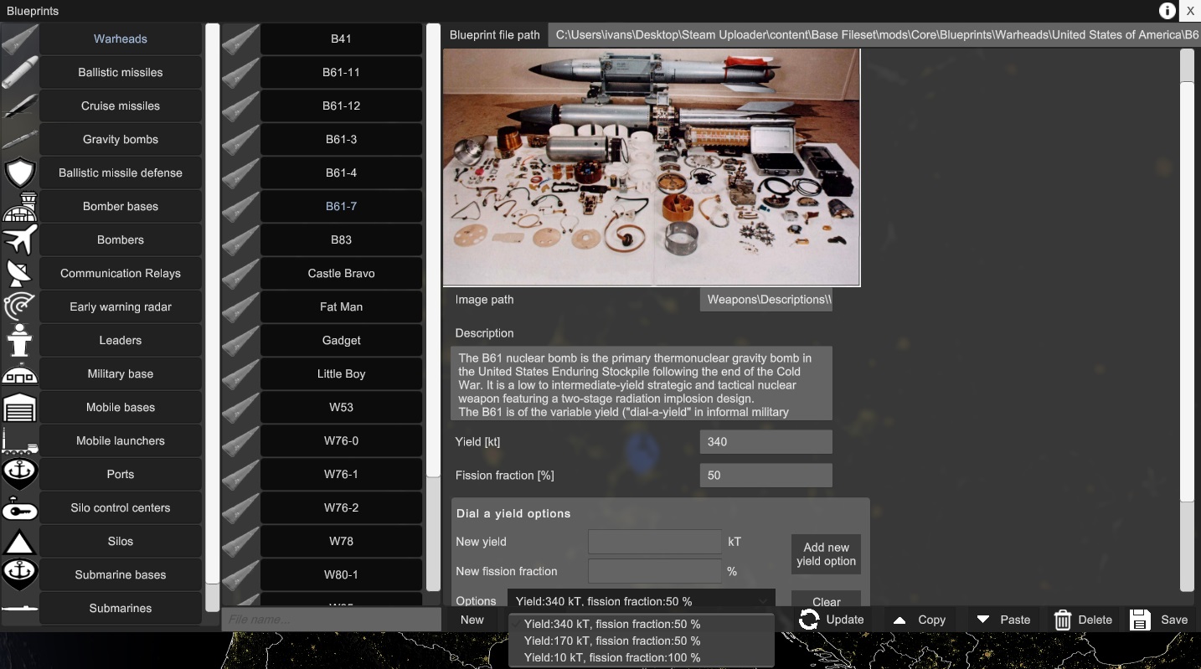The height and width of the screenshot is (669, 1201).
Task: Click the info icon in title bar
Action: pyautogui.click(x=1167, y=11)
